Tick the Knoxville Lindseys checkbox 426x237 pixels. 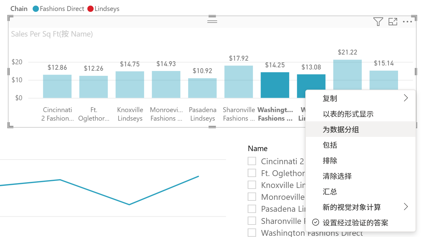(x=252, y=185)
